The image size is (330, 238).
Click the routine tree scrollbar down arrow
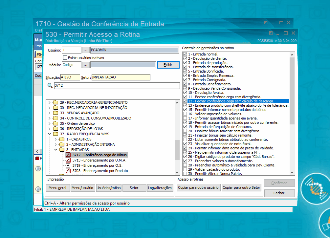click(177, 173)
